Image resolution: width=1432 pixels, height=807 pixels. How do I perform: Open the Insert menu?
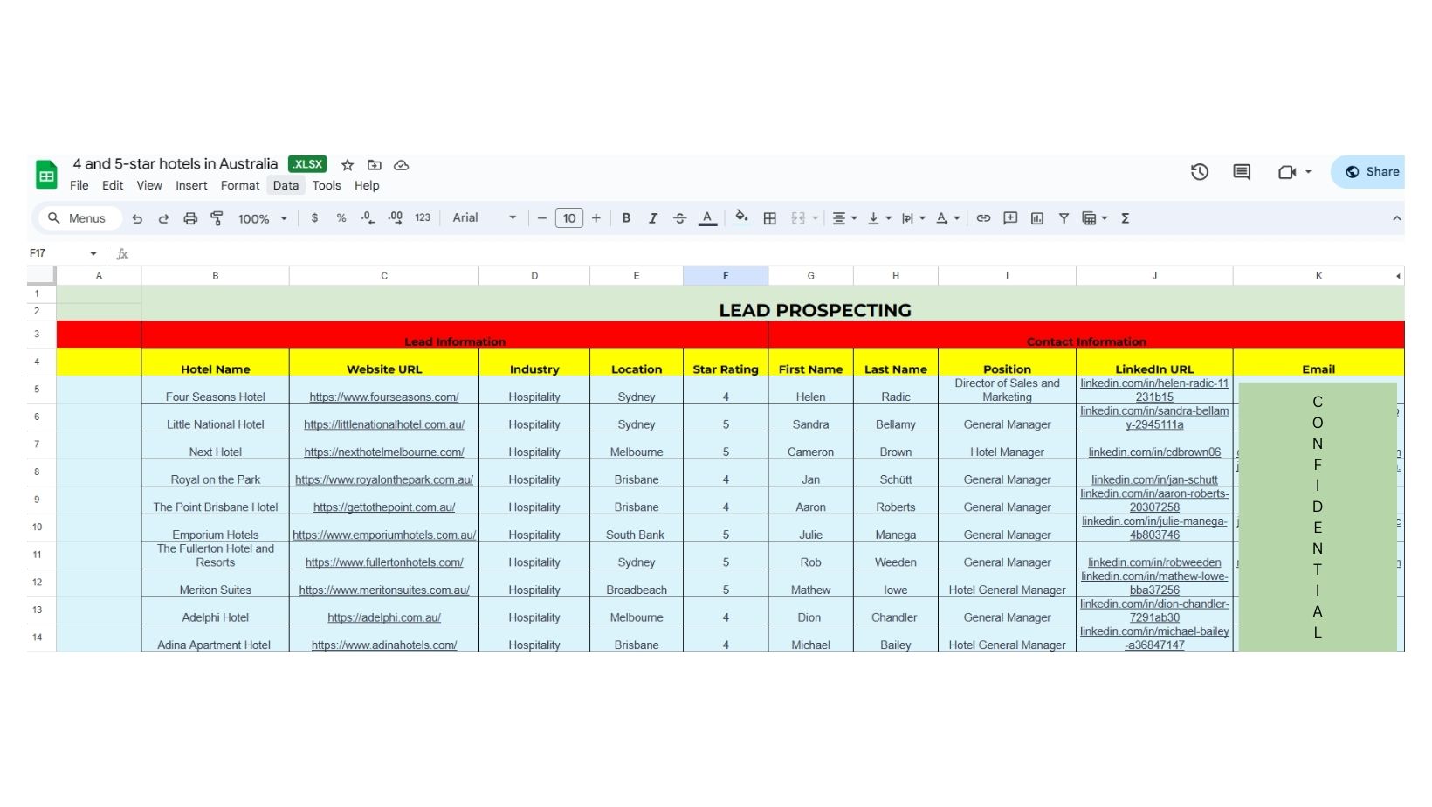coord(191,185)
